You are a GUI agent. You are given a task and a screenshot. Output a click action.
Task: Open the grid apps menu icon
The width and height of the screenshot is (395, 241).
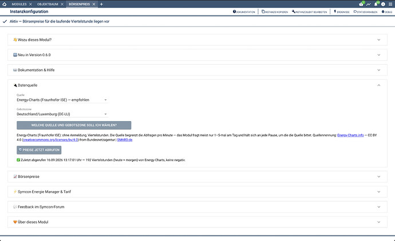[390, 4]
